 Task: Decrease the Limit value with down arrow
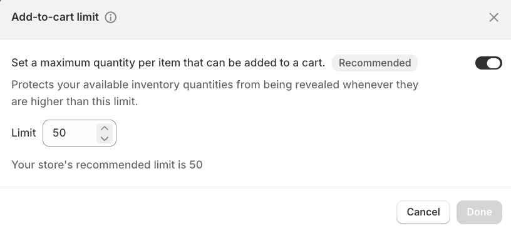coord(105,138)
